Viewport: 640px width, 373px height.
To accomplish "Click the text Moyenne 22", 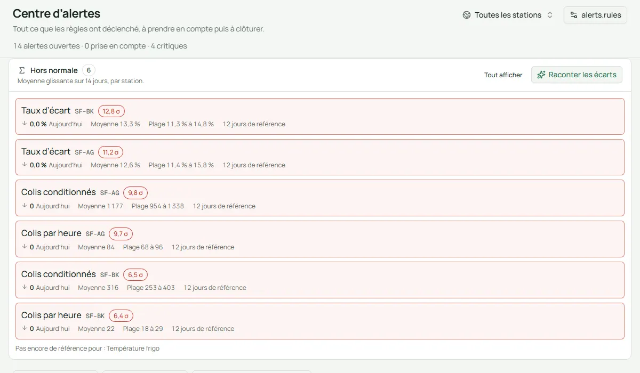I will [x=96, y=329].
